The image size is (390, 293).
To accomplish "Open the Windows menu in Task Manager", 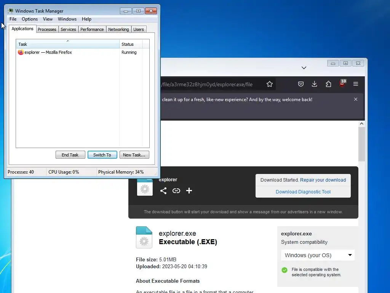I will 67,19.
